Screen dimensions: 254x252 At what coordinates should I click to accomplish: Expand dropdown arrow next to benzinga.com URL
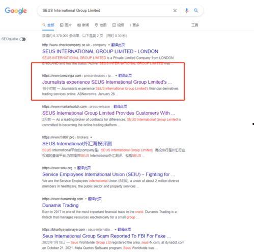[116, 76]
